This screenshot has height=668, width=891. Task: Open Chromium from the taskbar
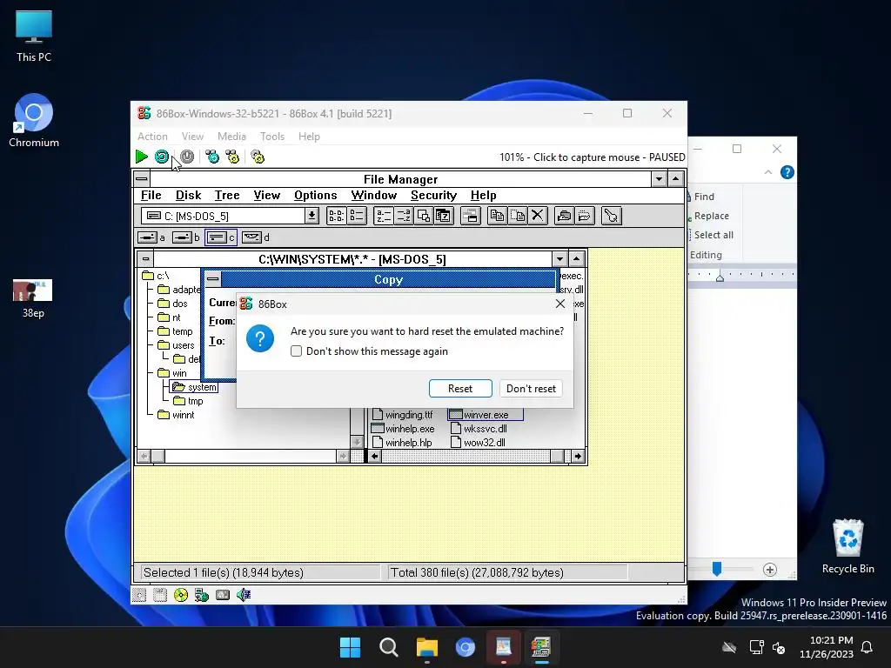coord(465,647)
